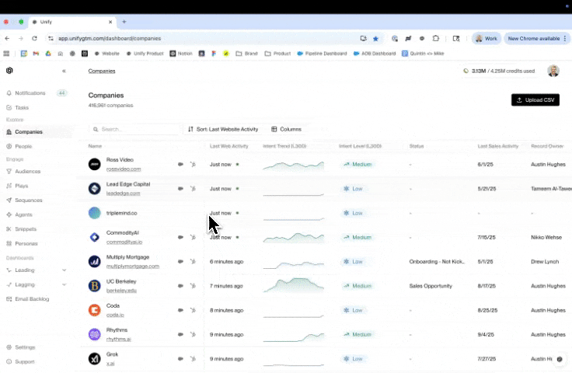Collapse the left sidebar with the double-chevron
572x373 pixels.
tap(64, 71)
